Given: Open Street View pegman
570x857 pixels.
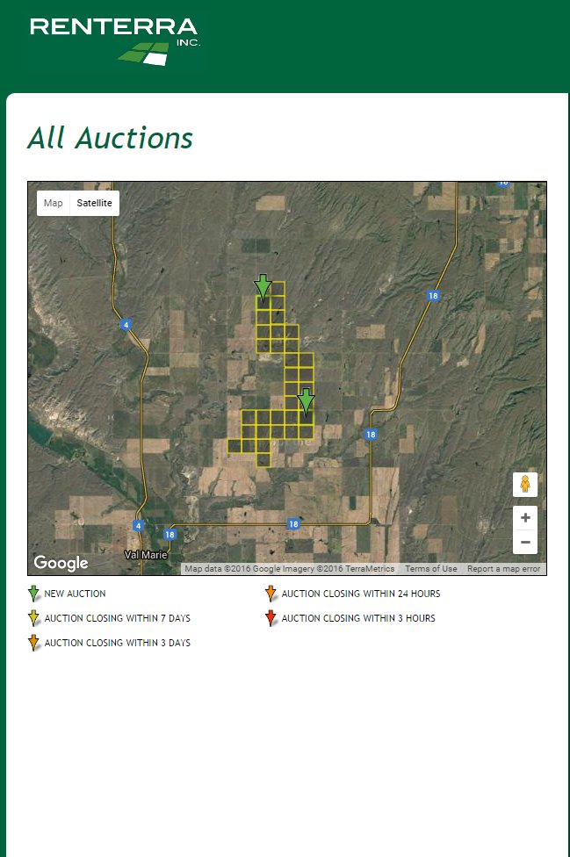Looking at the screenshot, I should point(525,484).
